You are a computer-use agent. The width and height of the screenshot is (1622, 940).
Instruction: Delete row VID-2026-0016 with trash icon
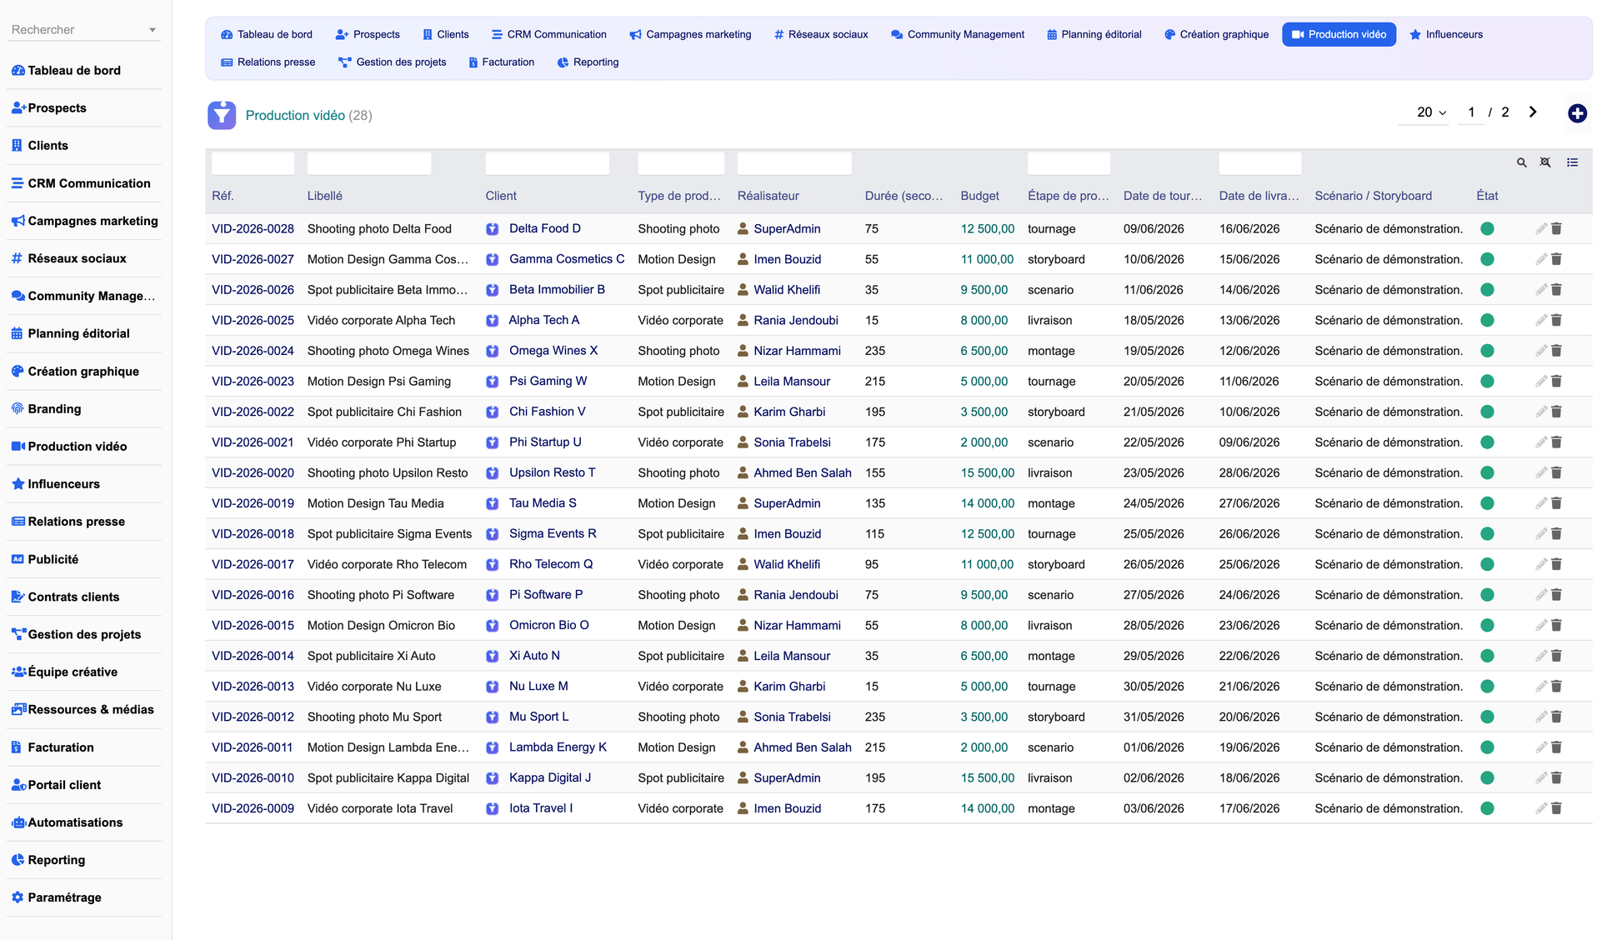tap(1556, 595)
